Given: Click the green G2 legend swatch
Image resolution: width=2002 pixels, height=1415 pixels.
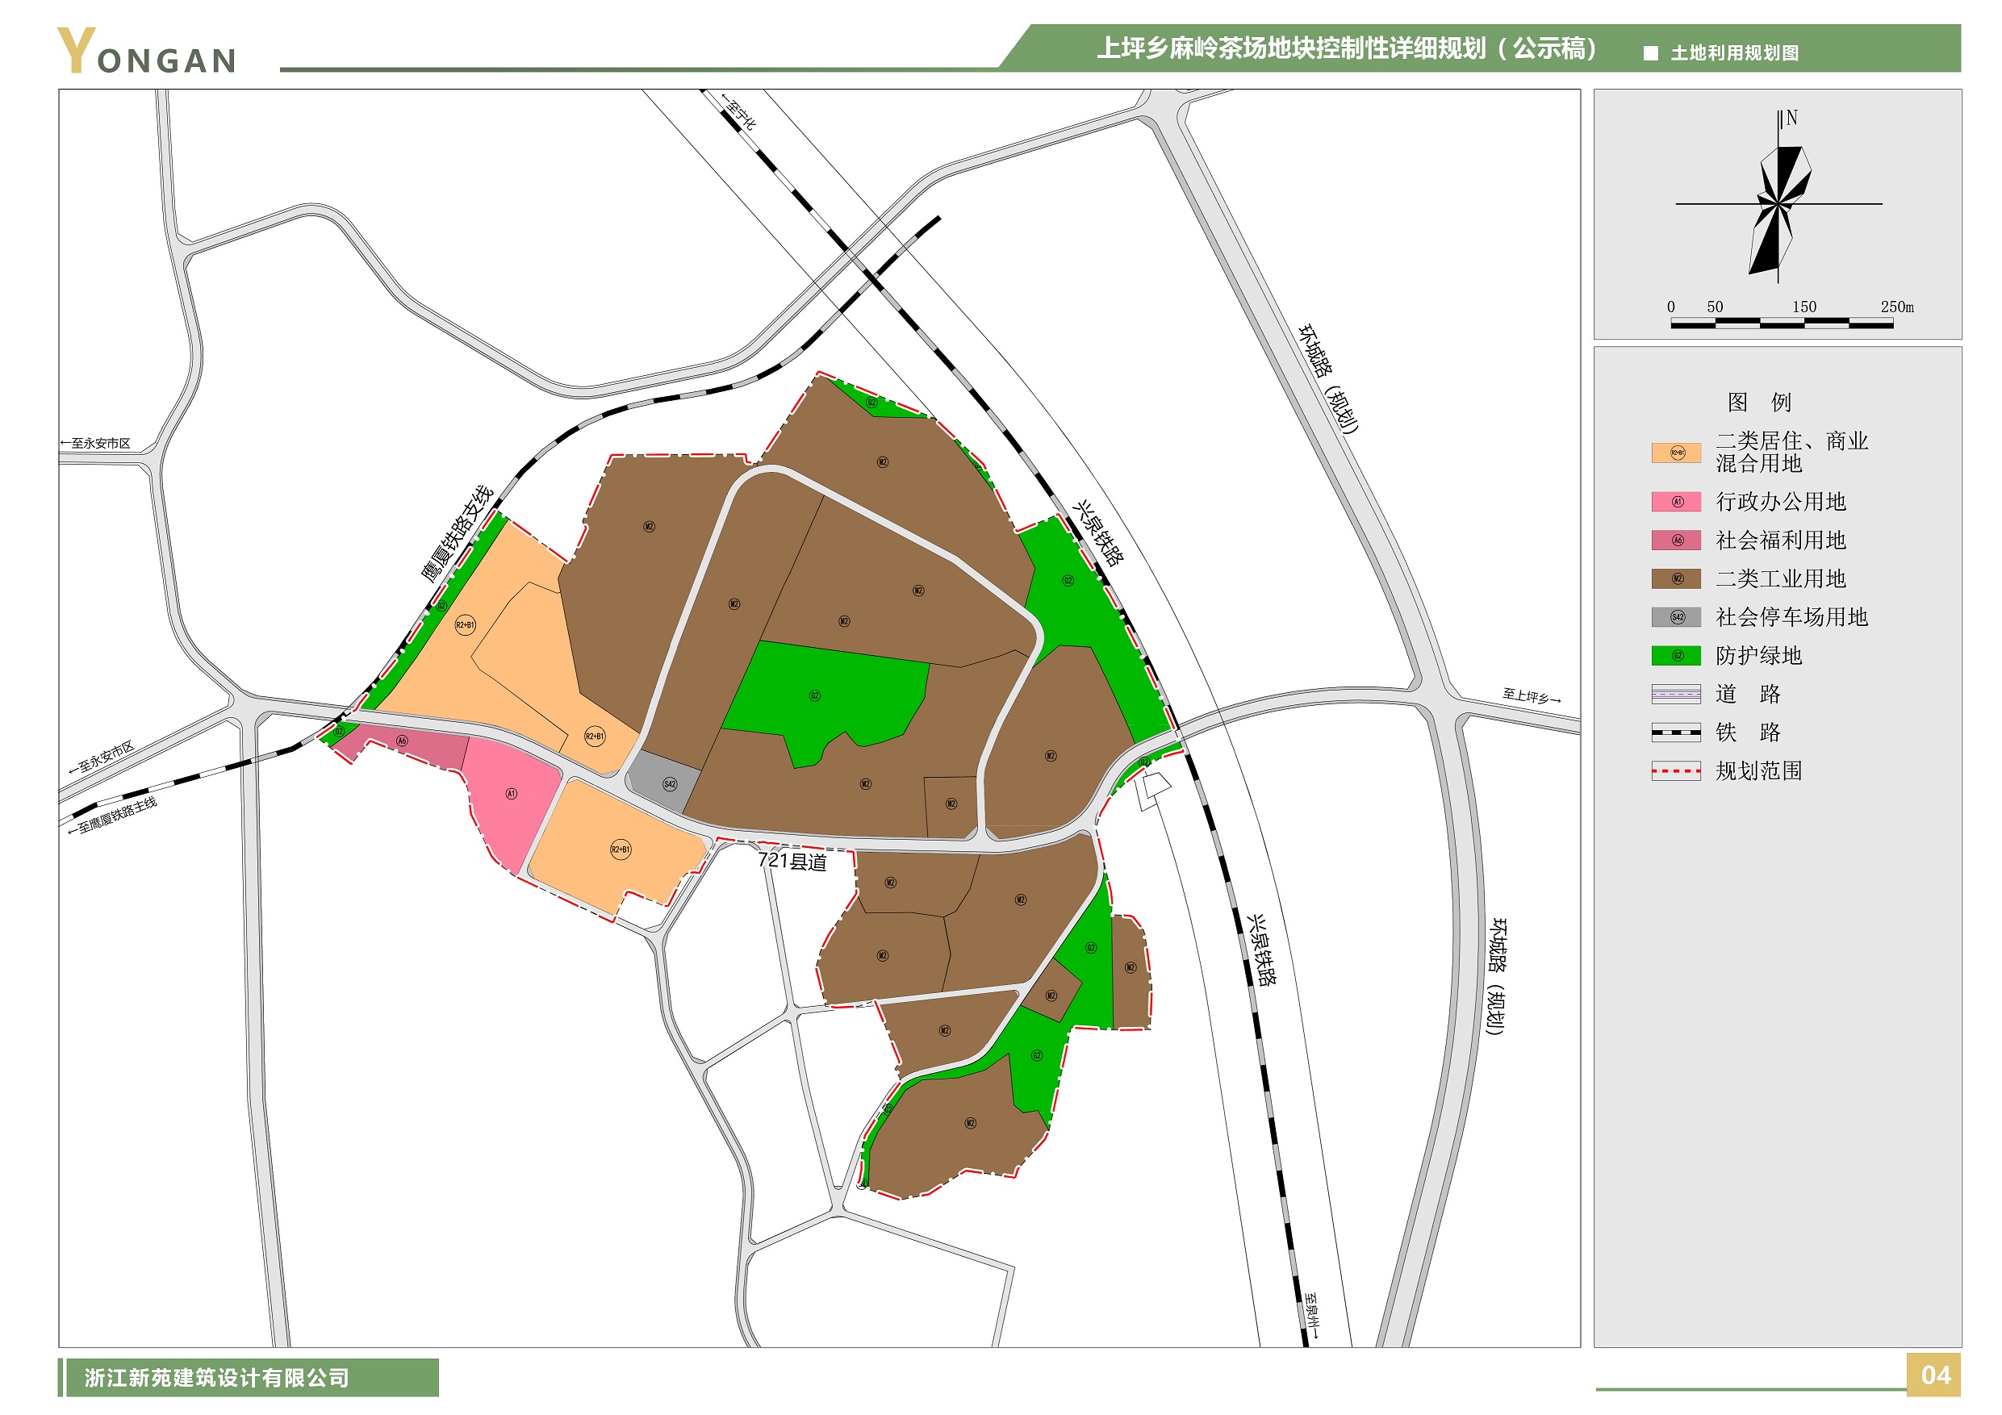Looking at the screenshot, I should click(x=1675, y=655).
